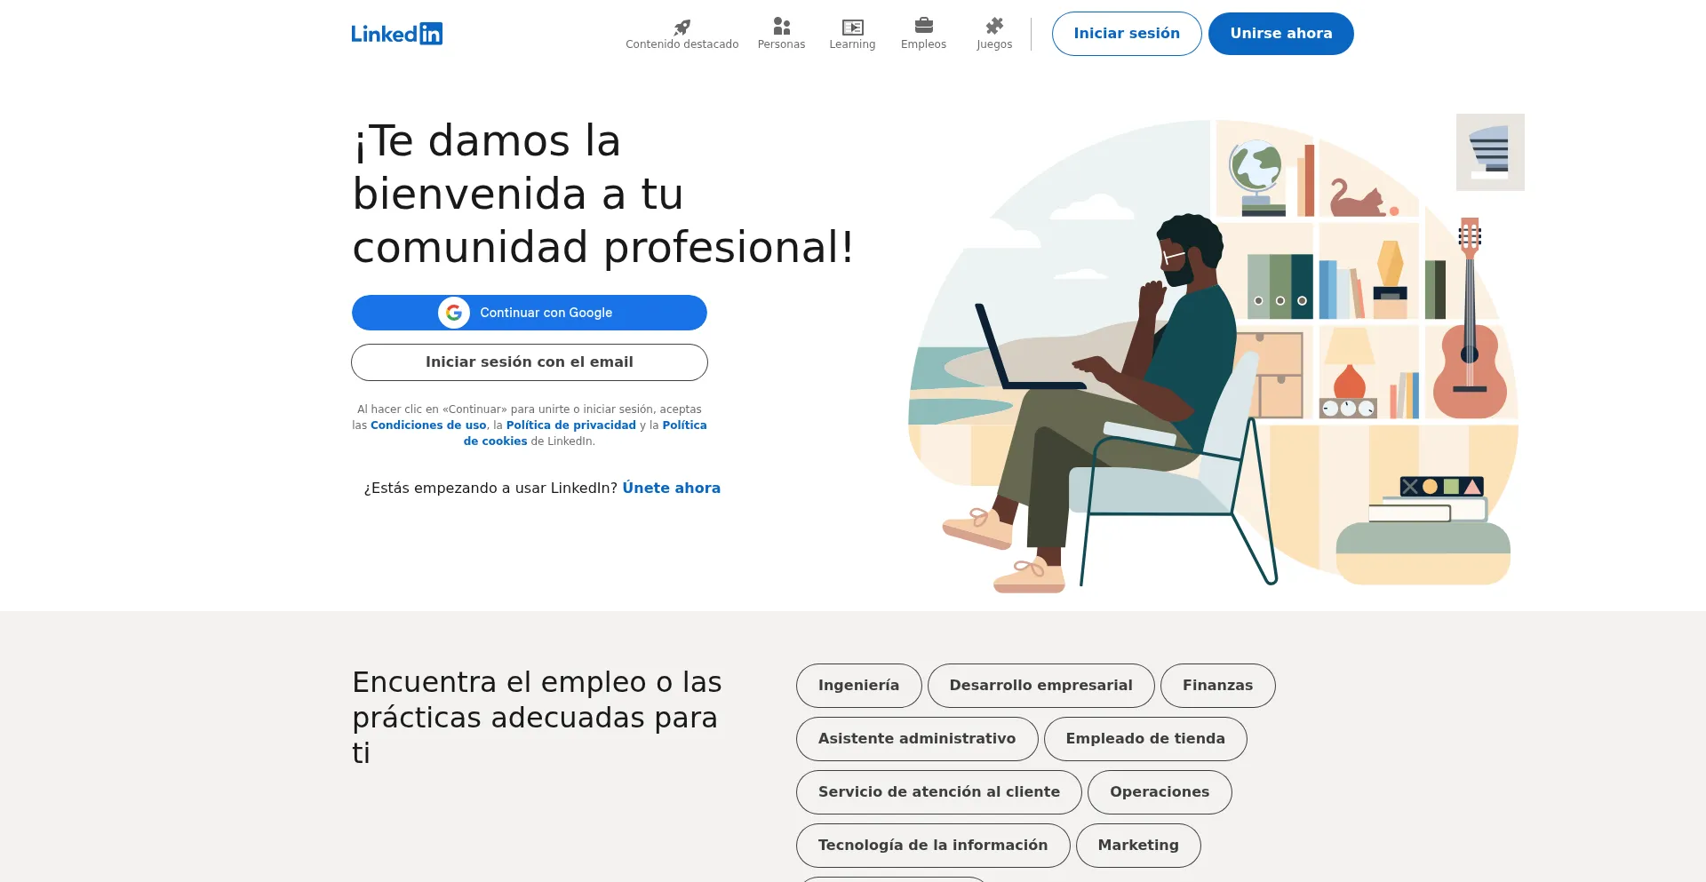Open the Política de privacidad link
1706x882 pixels.
570,425
